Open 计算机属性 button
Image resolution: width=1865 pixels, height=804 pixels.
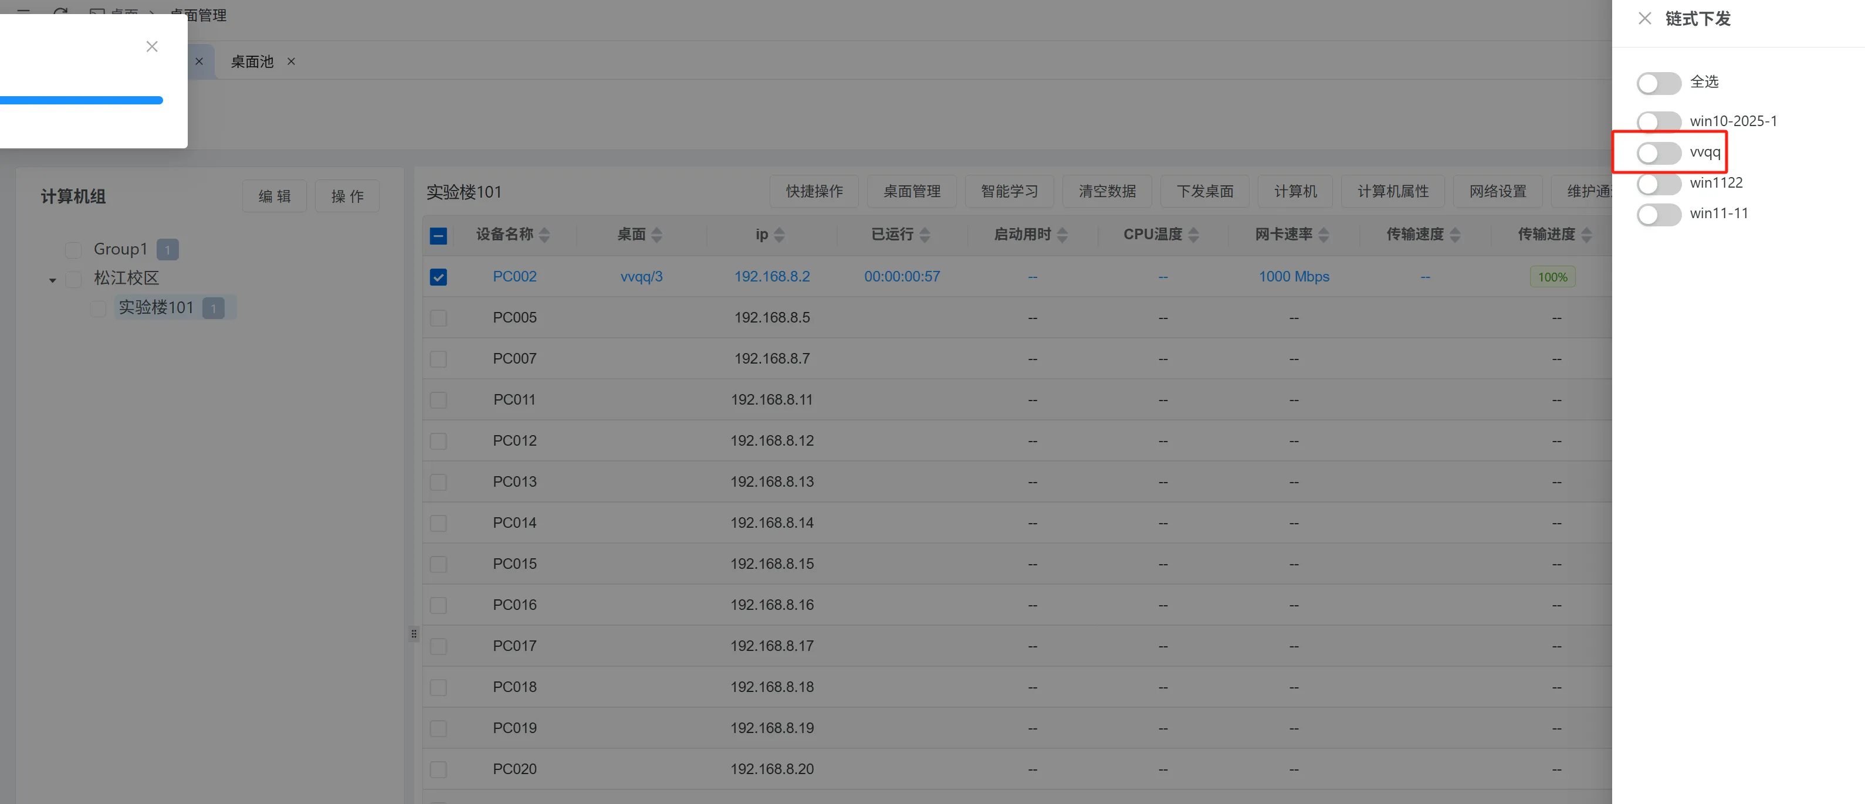(x=1393, y=191)
